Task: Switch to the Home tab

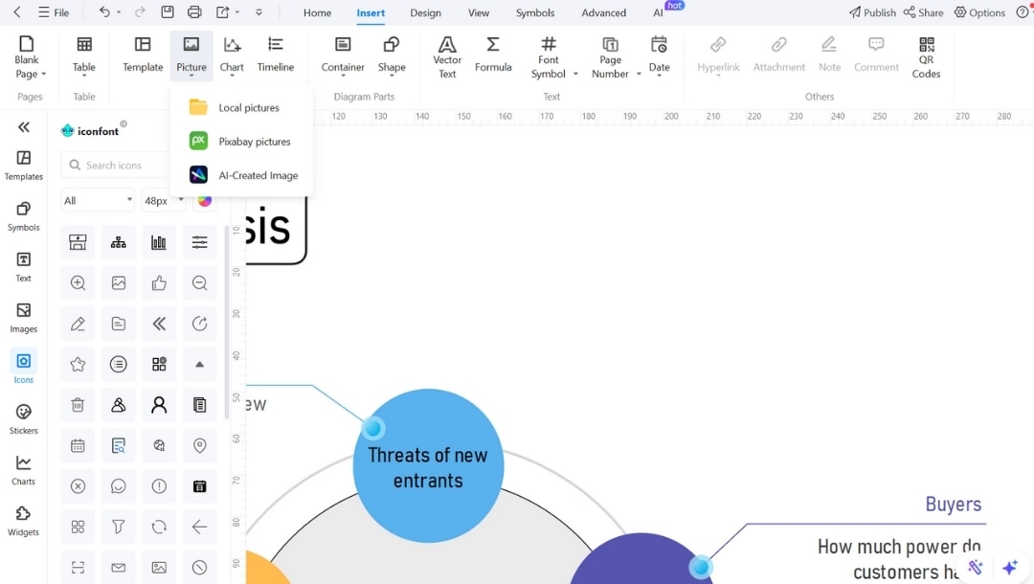Action: [317, 12]
